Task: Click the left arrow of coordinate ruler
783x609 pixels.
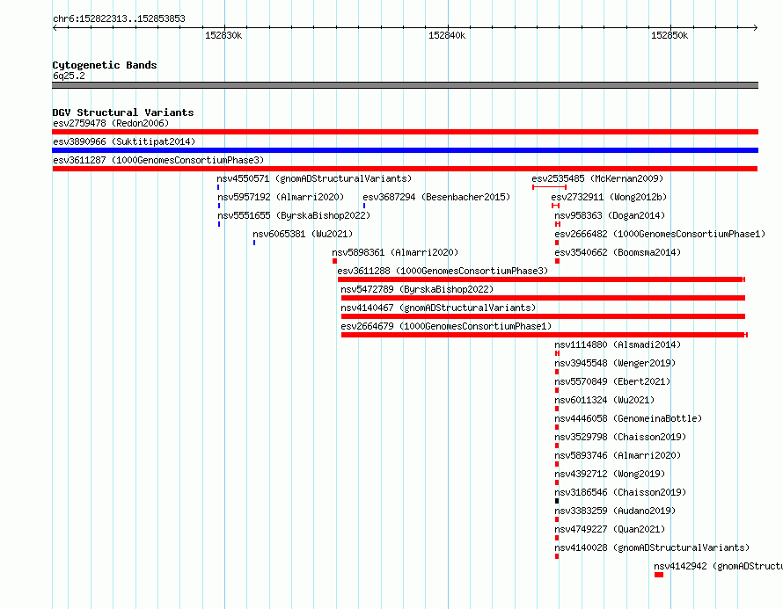Action: [x=55, y=27]
